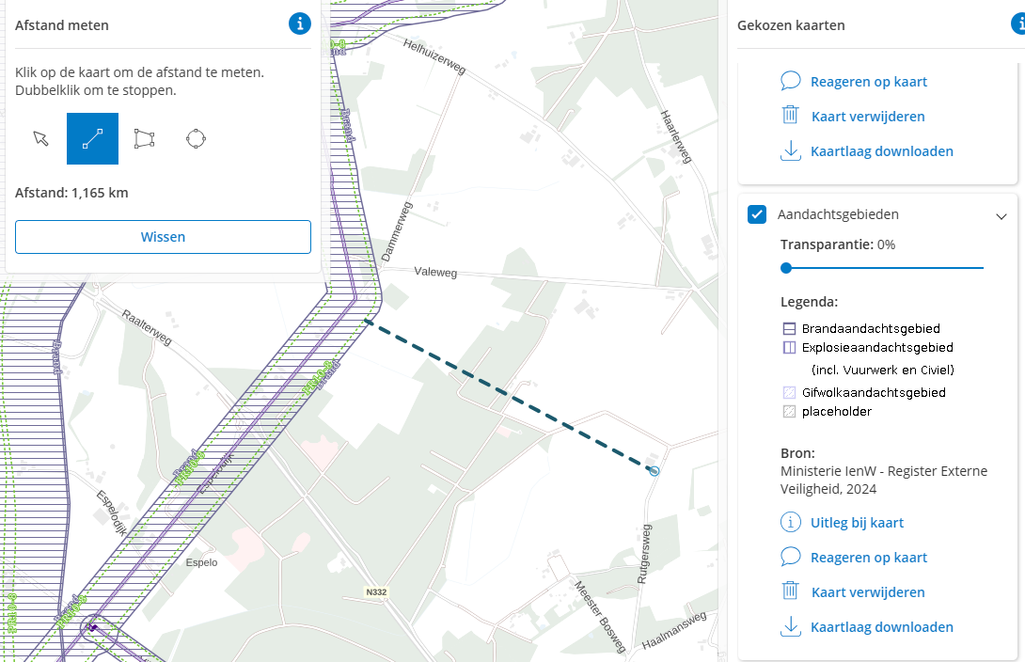Click the download icon under Aandachtsgebieden
Image resolution: width=1025 pixels, height=662 pixels.
click(790, 626)
